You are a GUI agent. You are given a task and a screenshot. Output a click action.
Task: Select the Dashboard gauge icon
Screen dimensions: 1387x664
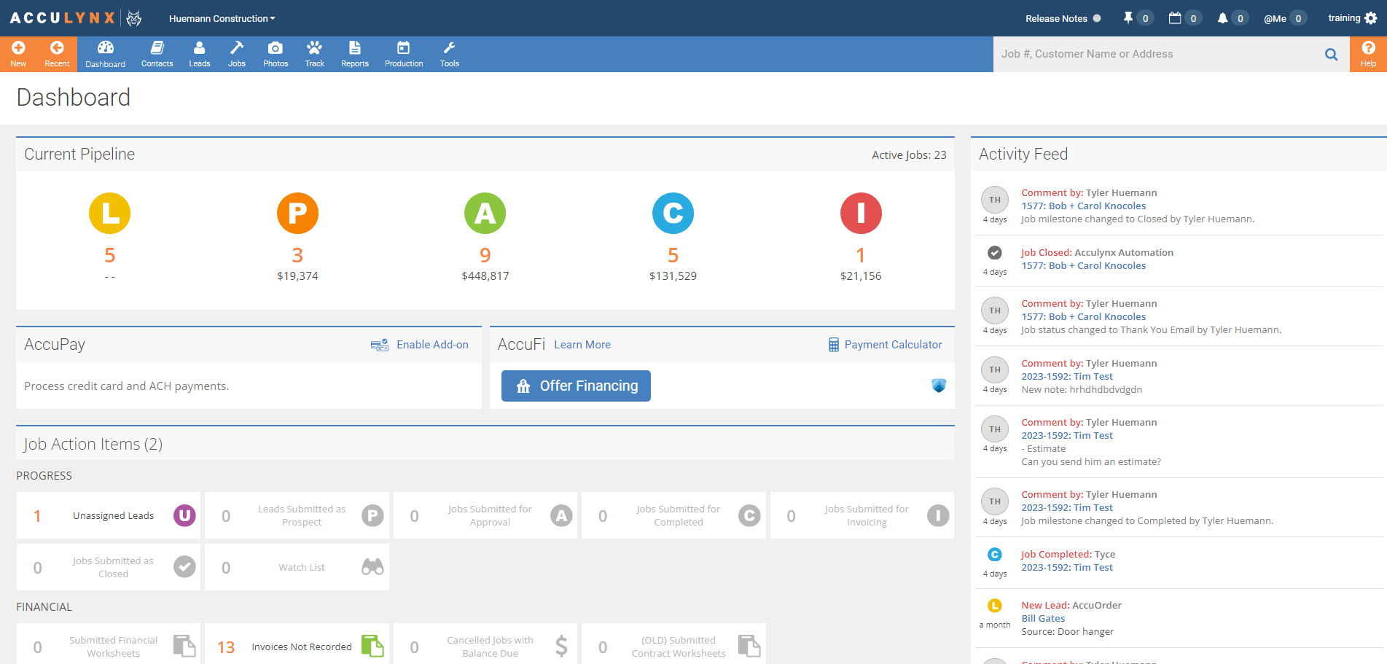coord(106,47)
